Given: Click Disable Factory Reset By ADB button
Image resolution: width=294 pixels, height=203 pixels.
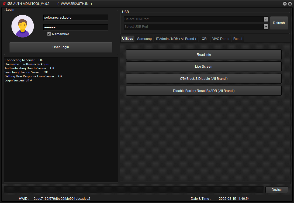Looking at the screenshot, I should click(204, 91).
